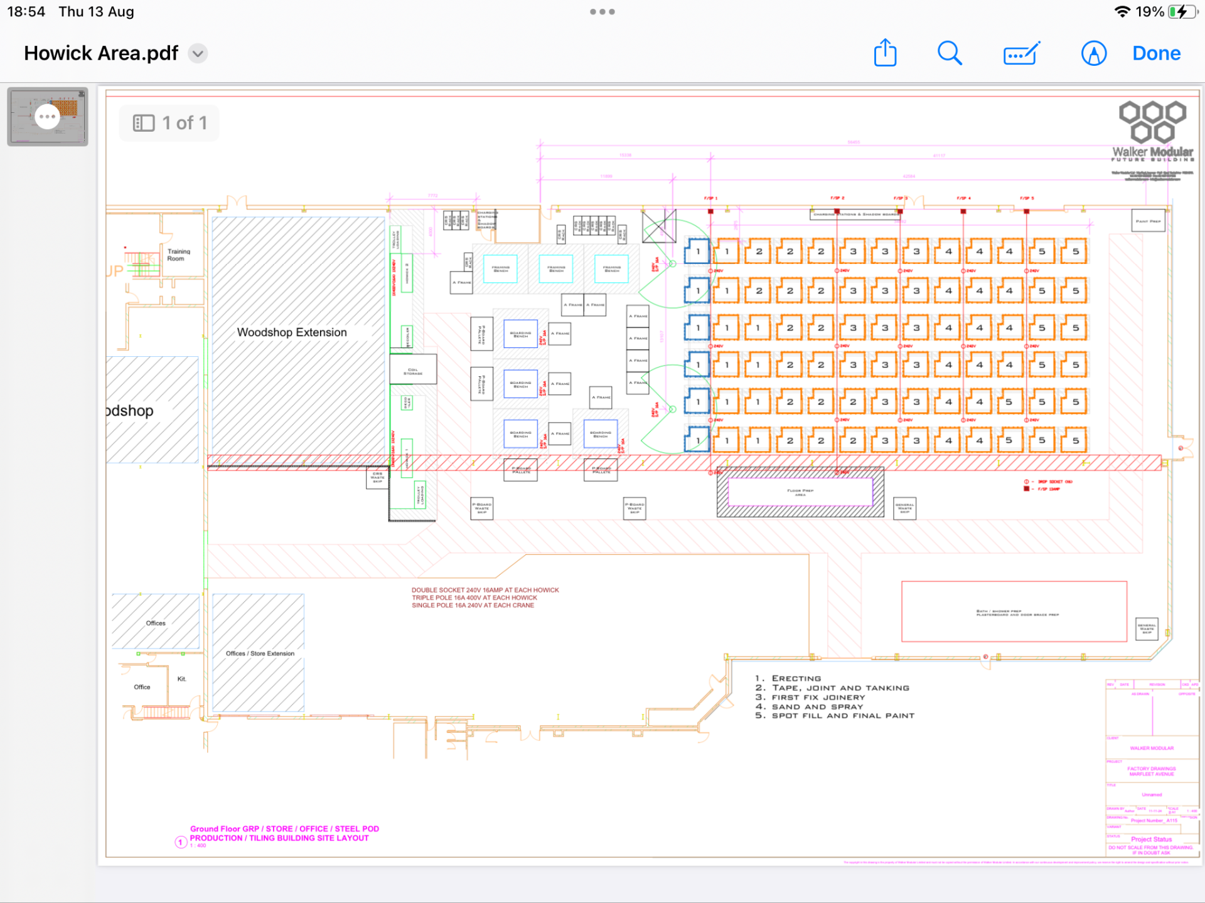Viewport: 1205px width, 903px height.
Task: Toggle the sidebar with the 1 of 1 button
Action: [x=169, y=123]
